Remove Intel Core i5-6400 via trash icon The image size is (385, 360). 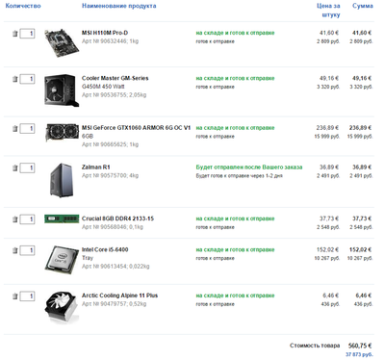(x=14, y=250)
